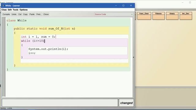Maximize the While editor window

tap(123, 5)
